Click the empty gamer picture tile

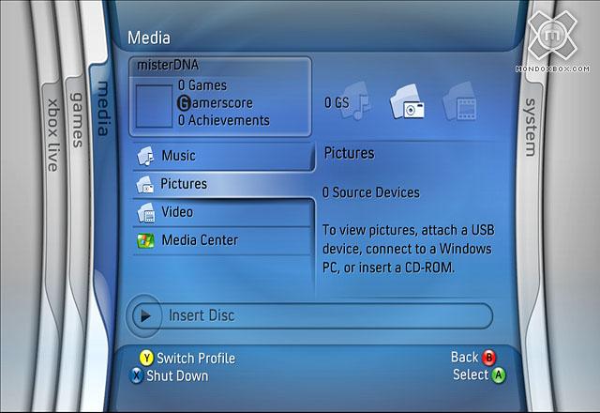click(153, 104)
